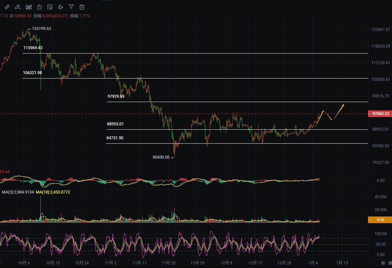
Task: Click the orange 4.2k volume tag
Action: 380,220
